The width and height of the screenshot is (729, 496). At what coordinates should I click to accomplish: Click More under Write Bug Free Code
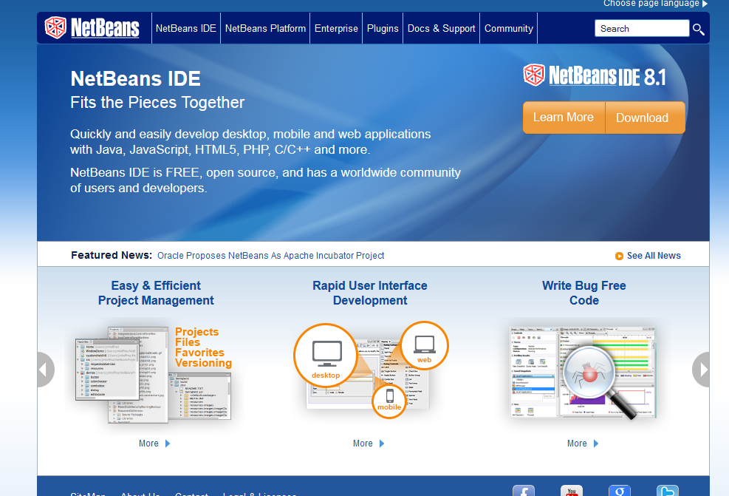(577, 444)
